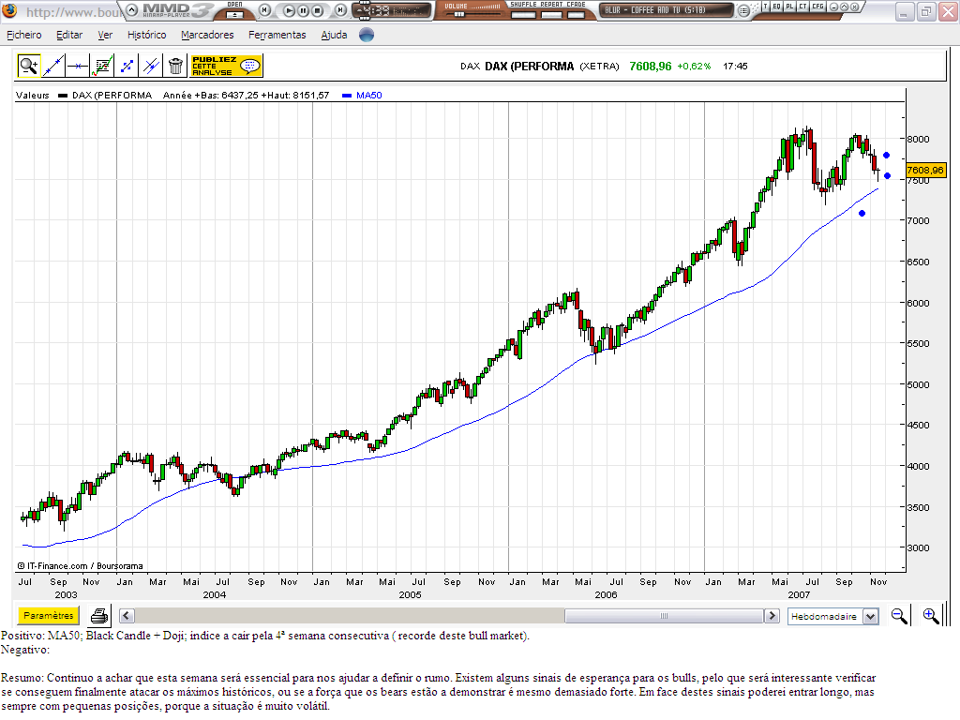Toggle Winamp Cfade crossfade option
The width and height of the screenshot is (960, 720).
[x=577, y=15]
